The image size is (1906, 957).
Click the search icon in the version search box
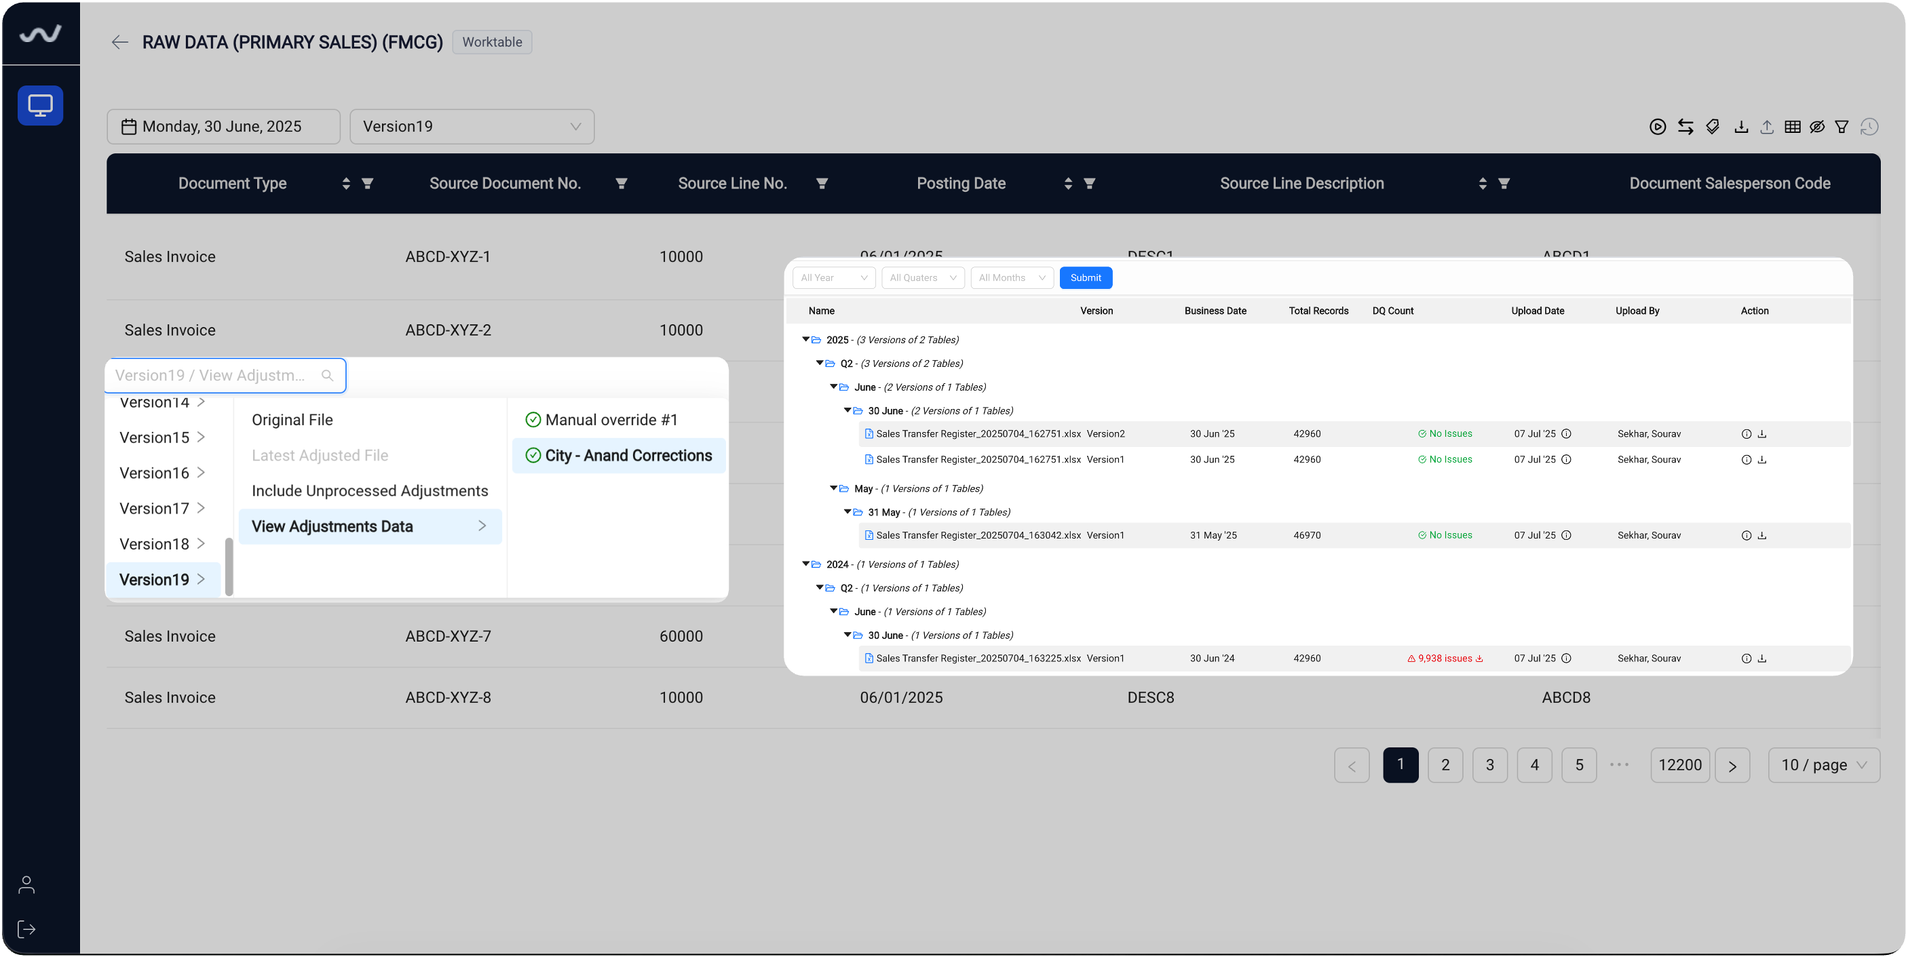[x=327, y=376]
